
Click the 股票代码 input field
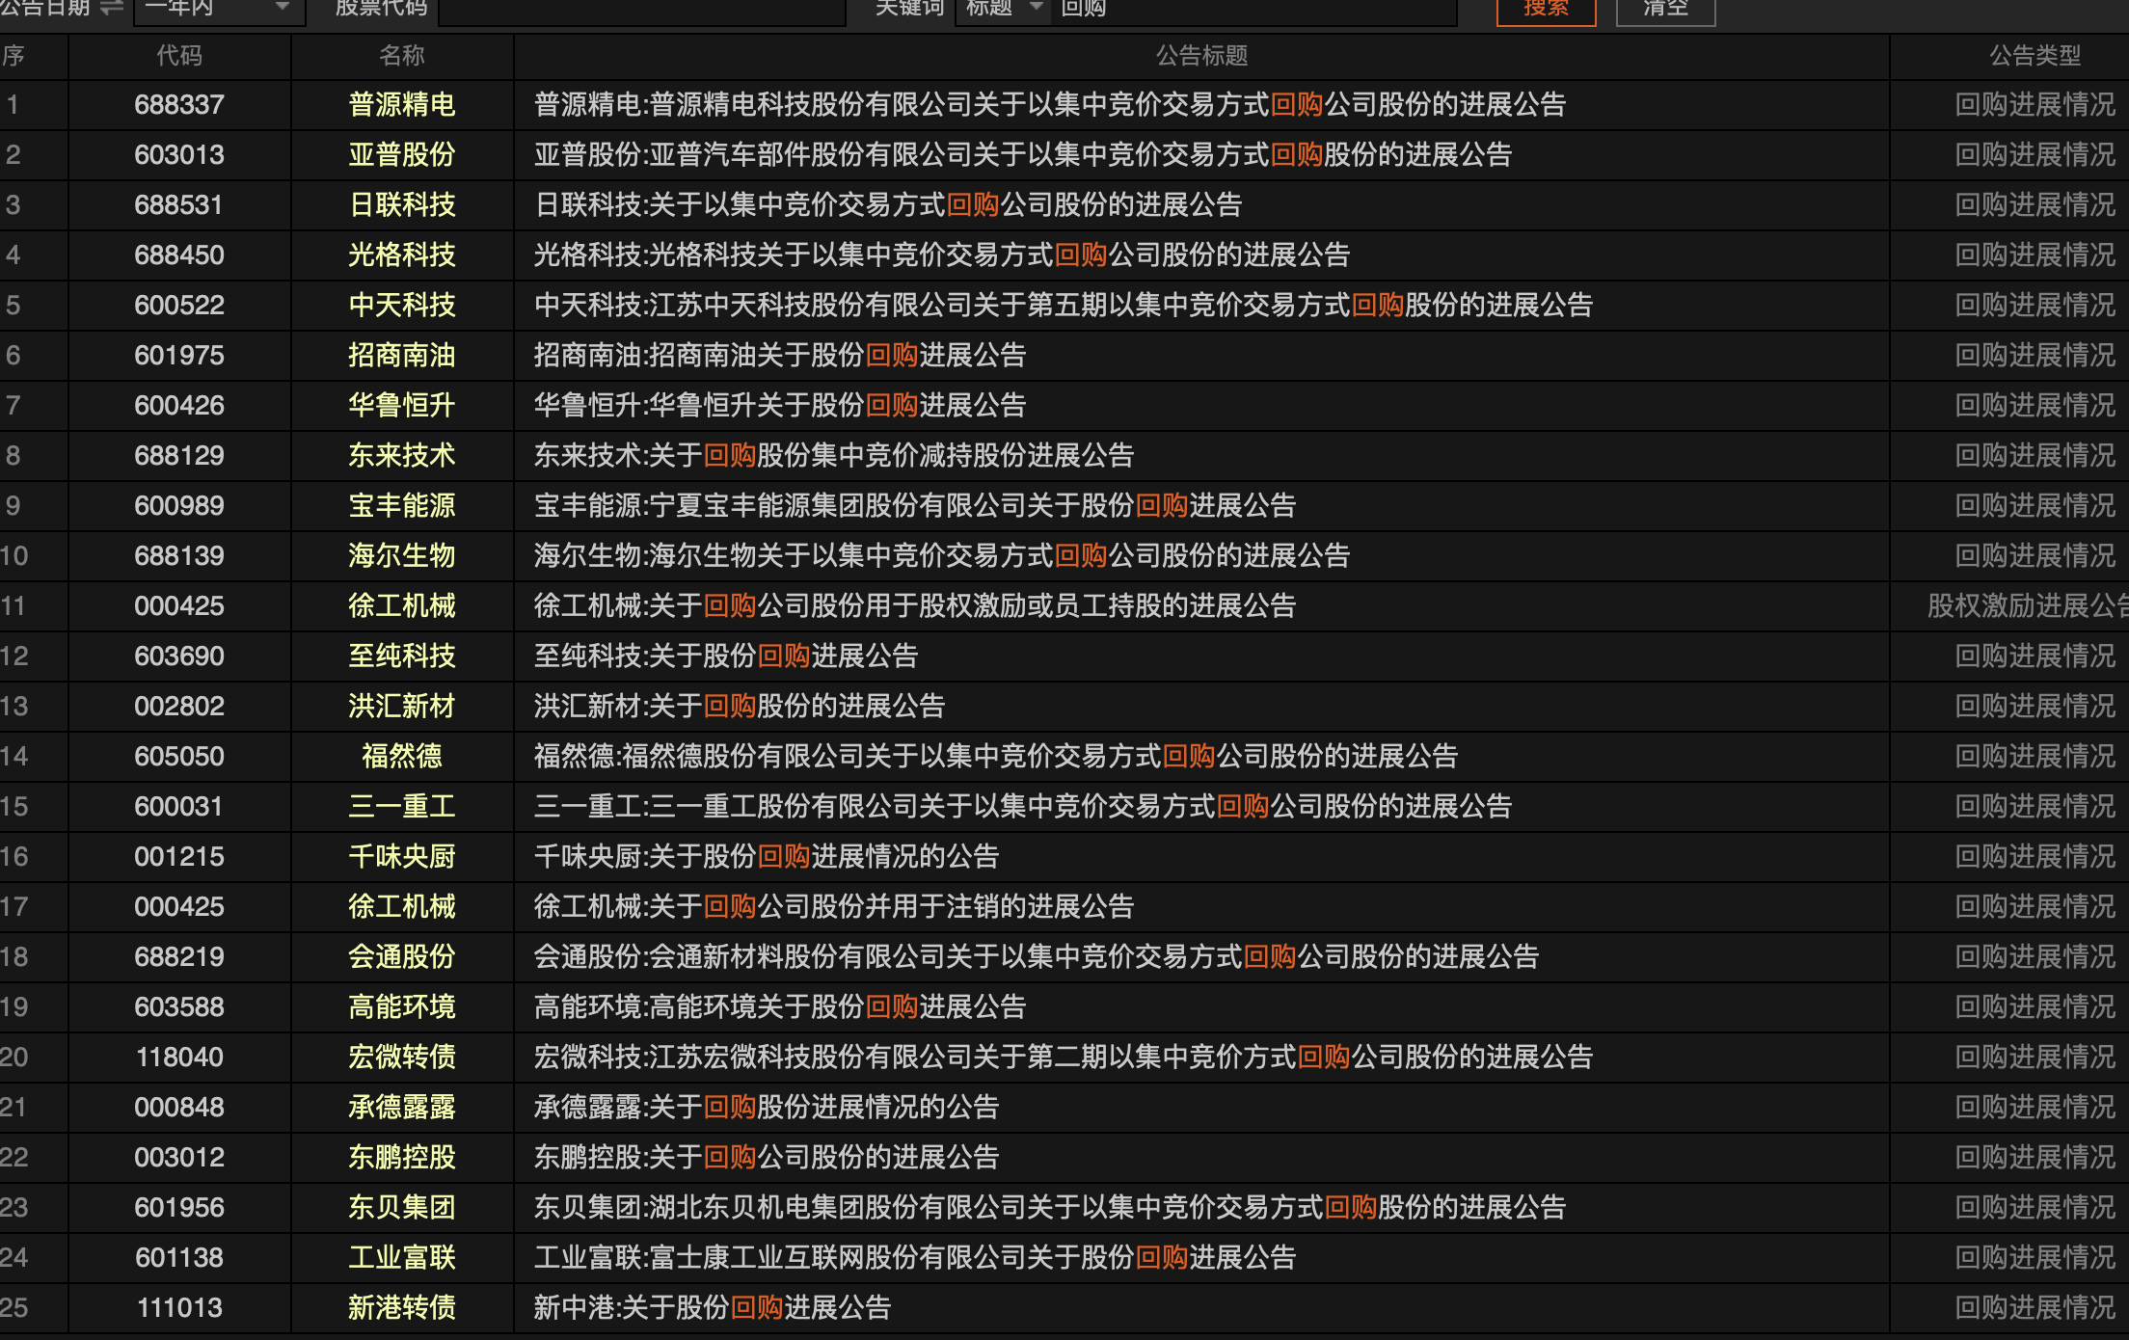click(x=641, y=10)
